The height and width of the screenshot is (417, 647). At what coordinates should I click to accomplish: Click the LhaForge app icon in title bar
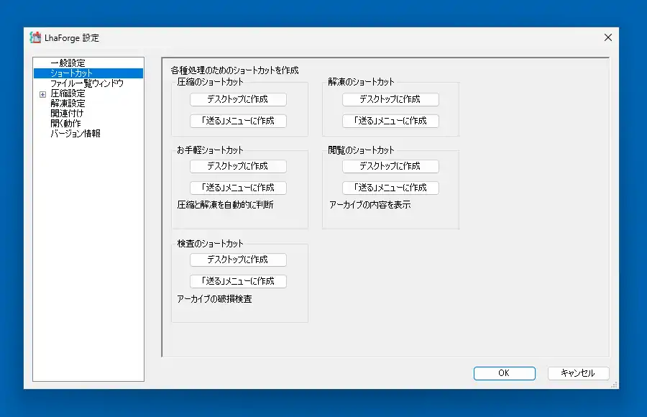tap(35, 37)
